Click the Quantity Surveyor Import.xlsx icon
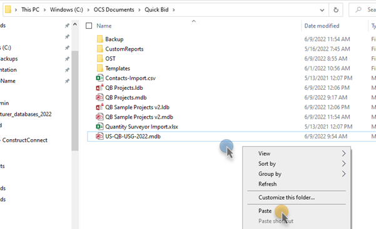This screenshot has width=376, height=229. [x=99, y=126]
